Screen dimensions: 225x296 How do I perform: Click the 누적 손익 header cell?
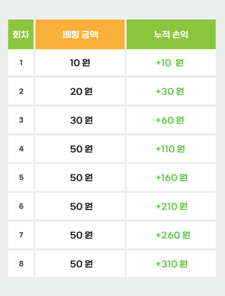pos(171,34)
